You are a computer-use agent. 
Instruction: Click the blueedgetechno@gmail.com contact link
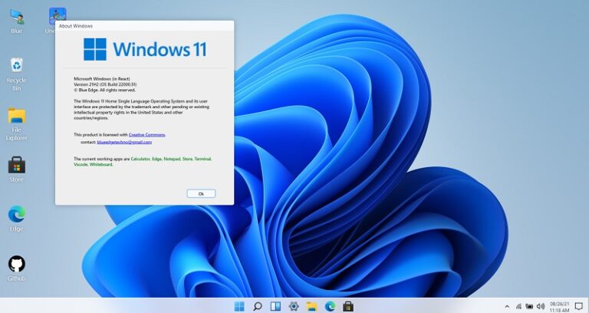[x=124, y=143]
